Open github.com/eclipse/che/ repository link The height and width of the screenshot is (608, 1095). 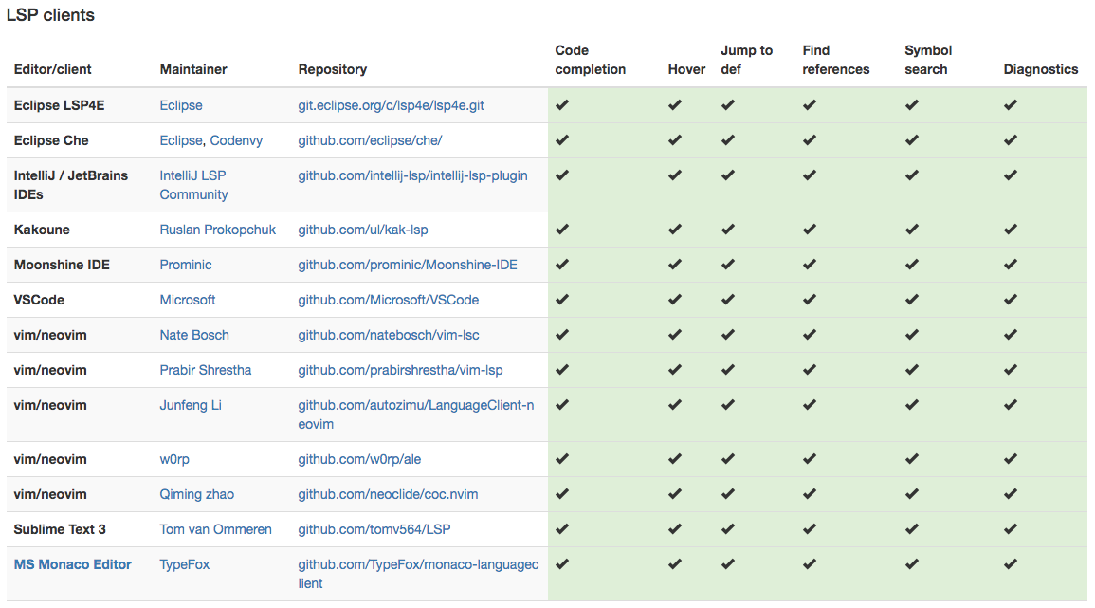370,140
